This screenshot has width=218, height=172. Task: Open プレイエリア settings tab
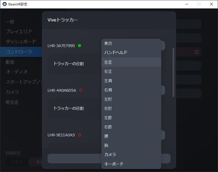[21, 32]
